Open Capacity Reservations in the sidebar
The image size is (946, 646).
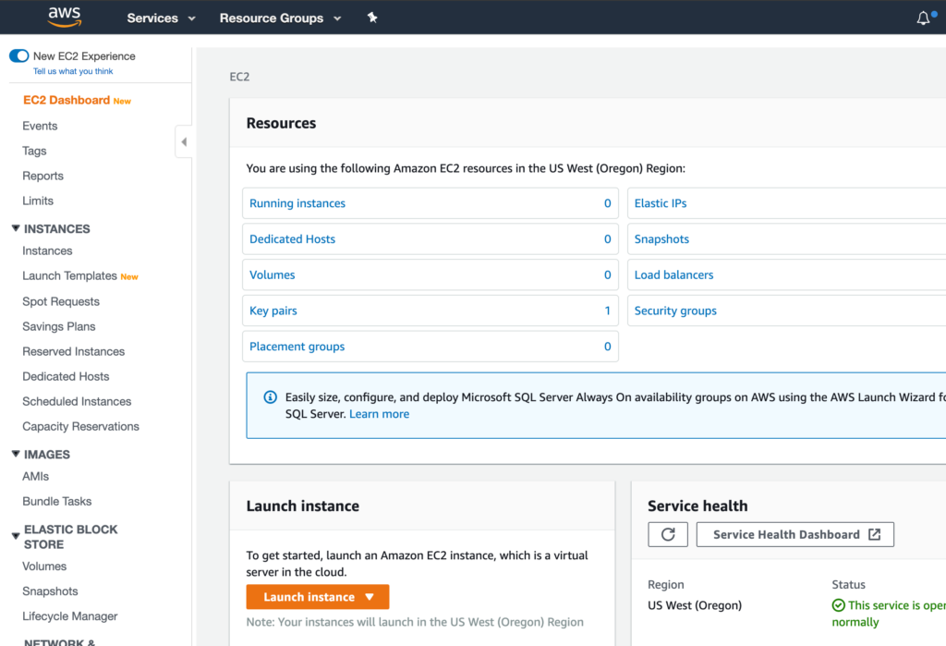click(x=81, y=426)
